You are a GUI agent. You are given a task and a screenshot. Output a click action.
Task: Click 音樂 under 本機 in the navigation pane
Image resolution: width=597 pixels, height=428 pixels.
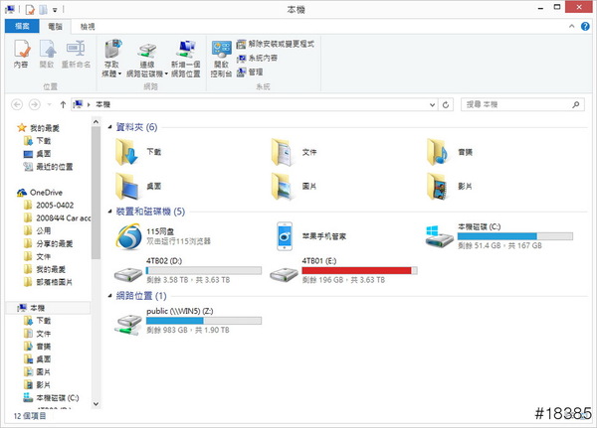(37, 347)
